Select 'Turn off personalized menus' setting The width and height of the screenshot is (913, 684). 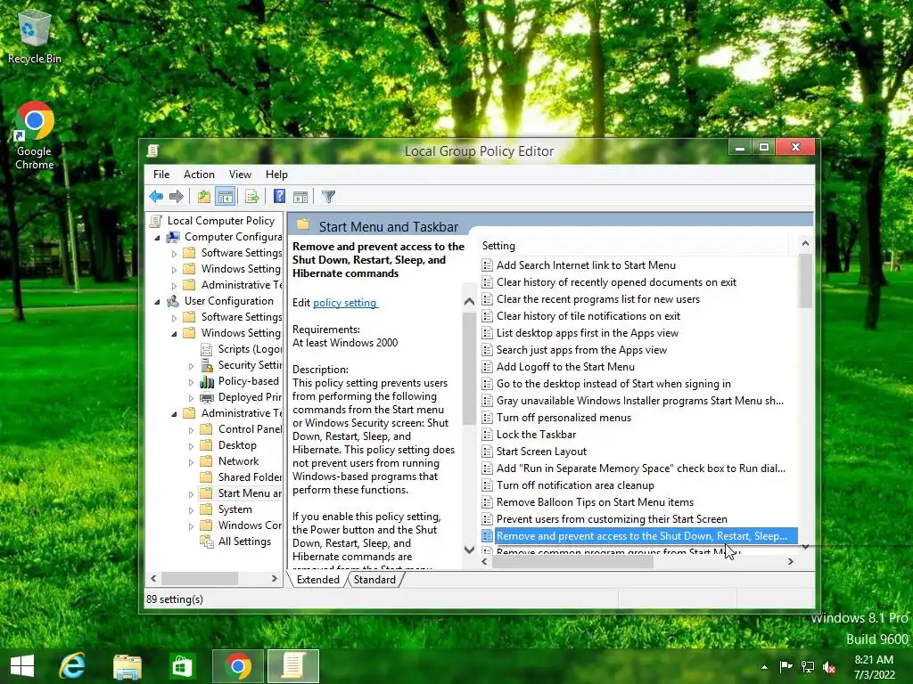(x=563, y=418)
